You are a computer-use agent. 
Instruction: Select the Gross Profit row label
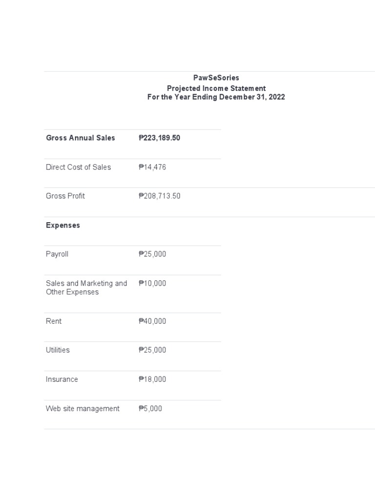tap(65, 196)
